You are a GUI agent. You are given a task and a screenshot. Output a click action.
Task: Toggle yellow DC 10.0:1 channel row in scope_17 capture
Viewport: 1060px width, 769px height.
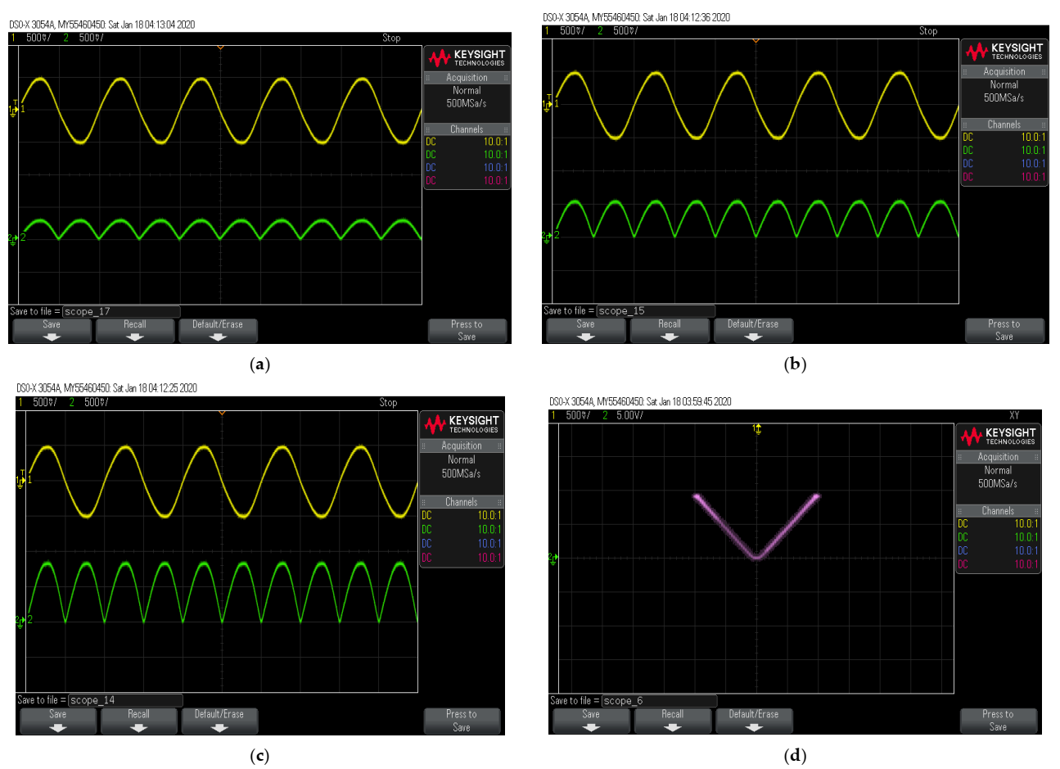pyautogui.click(x=467, y=142)
